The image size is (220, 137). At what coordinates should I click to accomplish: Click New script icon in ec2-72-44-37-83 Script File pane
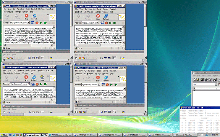(76, 112)
